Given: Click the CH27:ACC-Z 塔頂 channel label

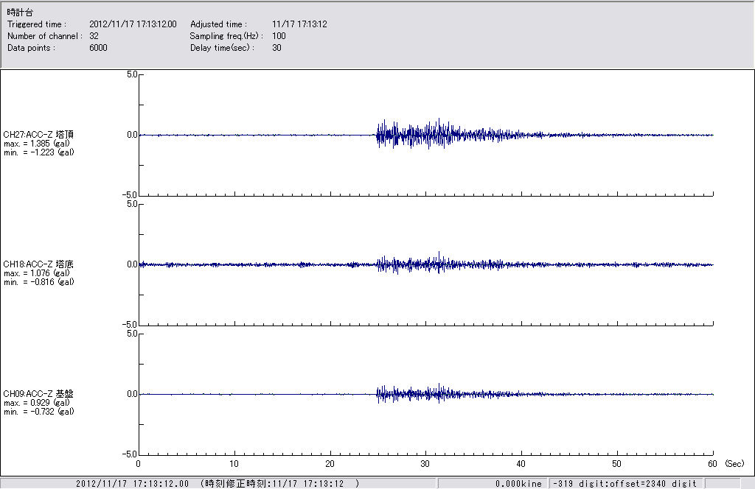Looking at the screenshot, I should point(38,134).
